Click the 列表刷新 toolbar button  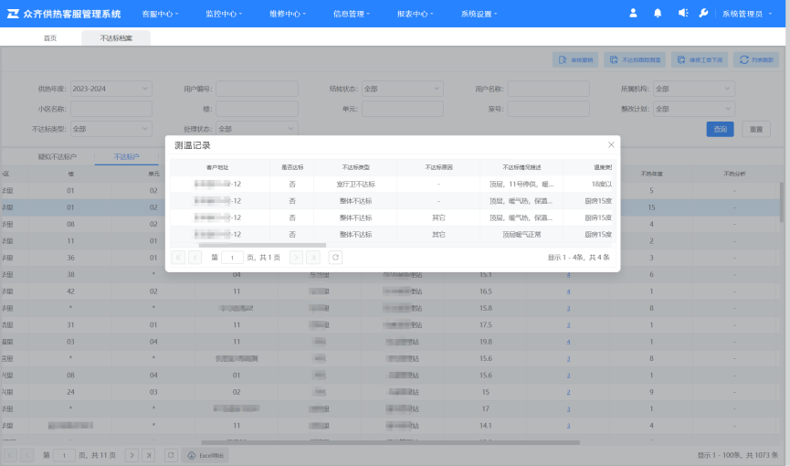point(755,60)
